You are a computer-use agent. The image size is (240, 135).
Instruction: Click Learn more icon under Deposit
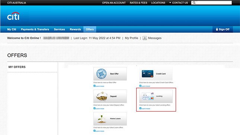95,108
